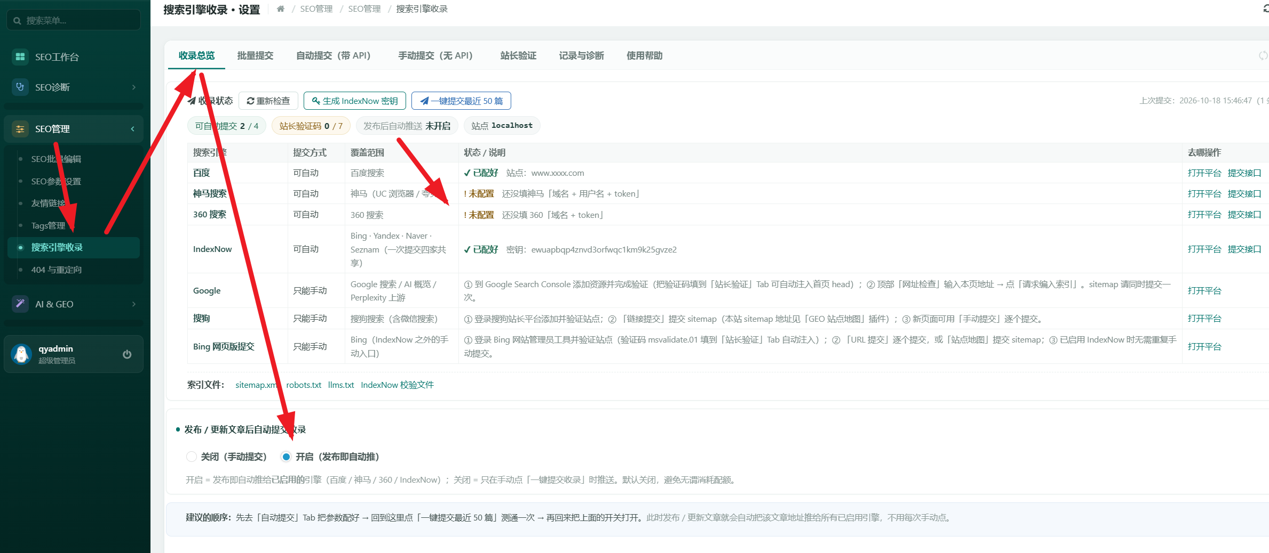Click 打开平台 in Bing 网页版提交 row

click(1204, 346)
